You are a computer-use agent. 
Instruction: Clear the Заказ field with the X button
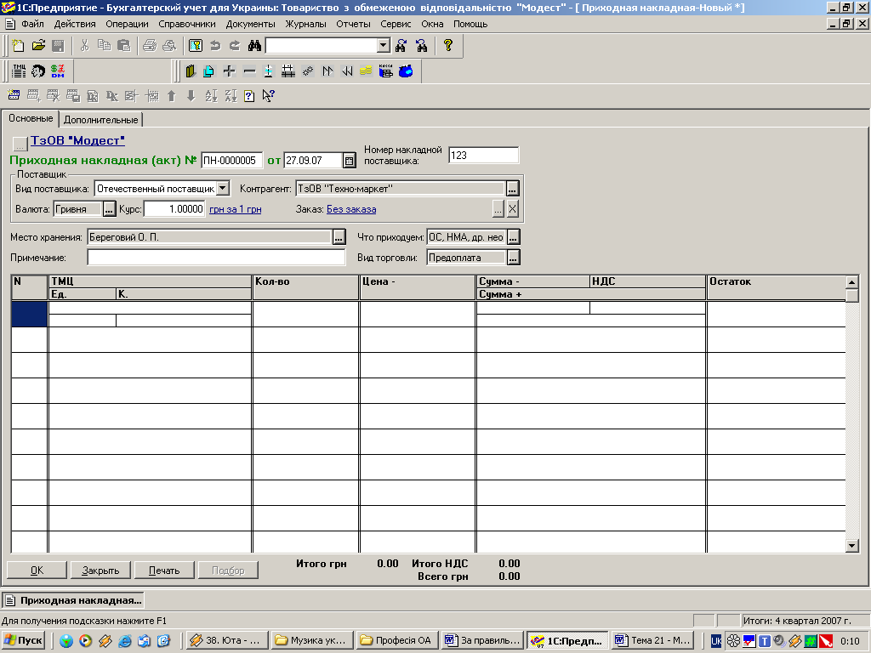click(x=513, y=209)
